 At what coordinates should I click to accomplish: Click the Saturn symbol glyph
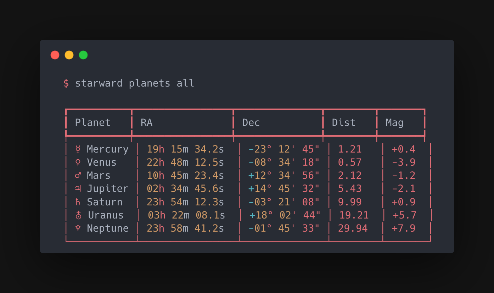(78, 202)
